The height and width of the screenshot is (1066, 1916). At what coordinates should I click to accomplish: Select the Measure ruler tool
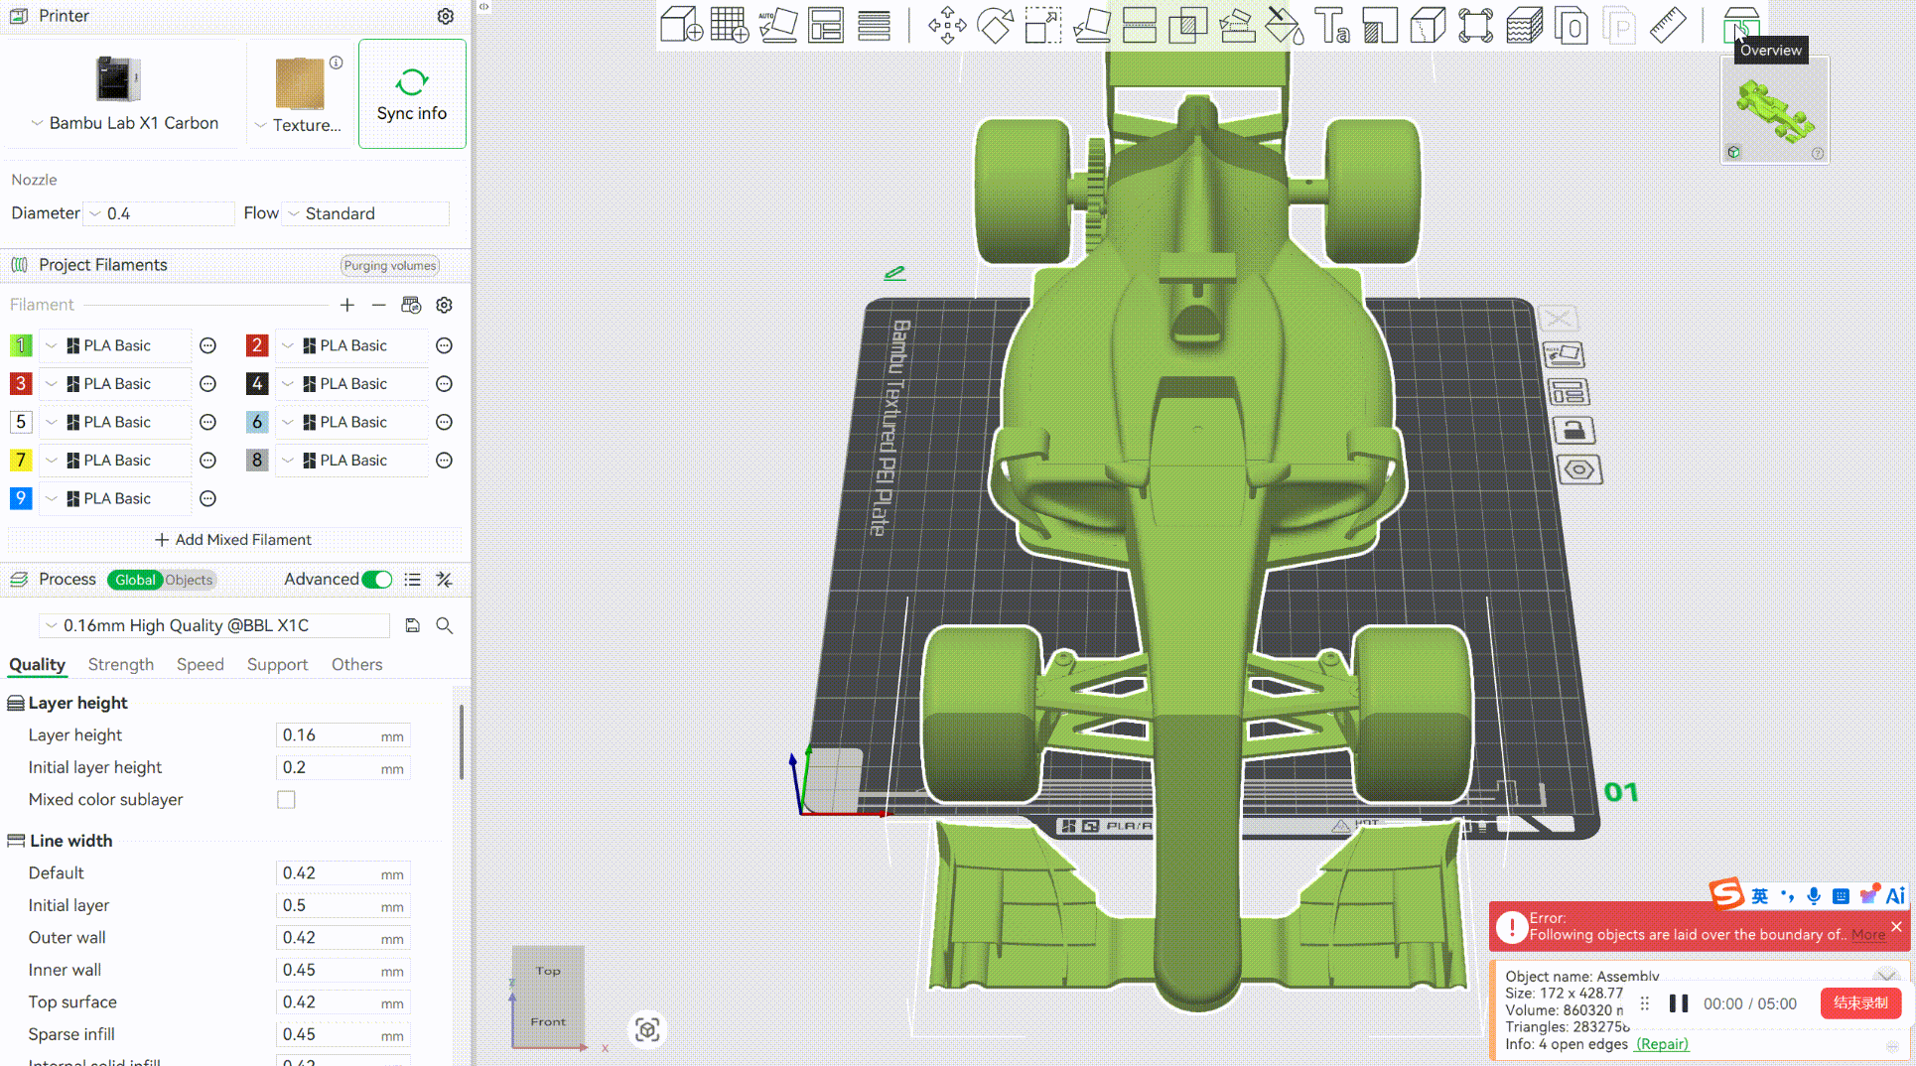coord(1668,25)
